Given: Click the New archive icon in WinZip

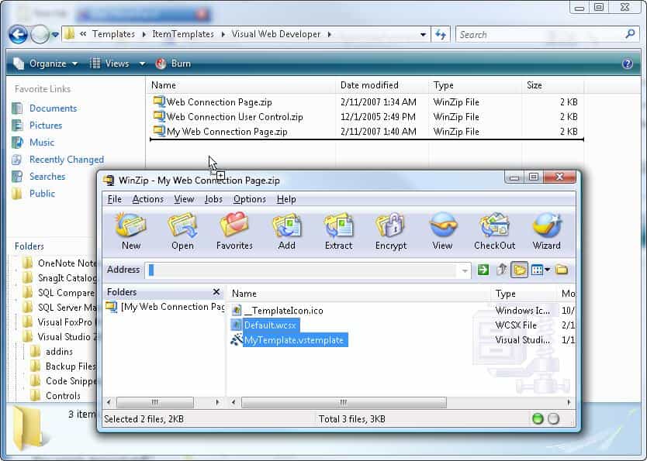Looking at the screenshot, I should tap(131, 225).
